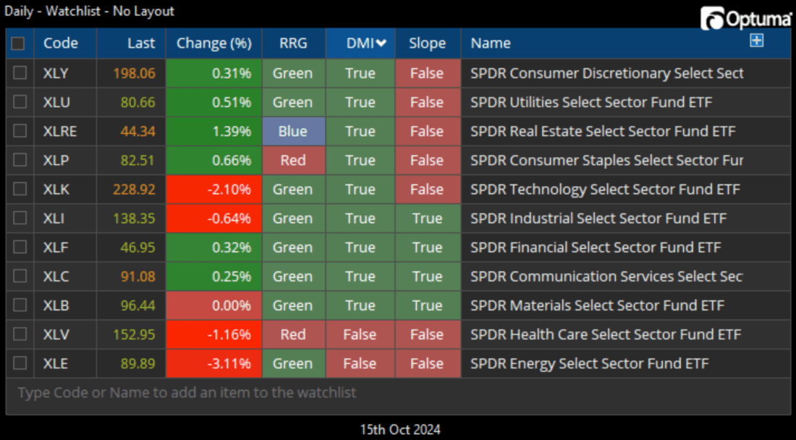Click the add column plus icon
Viewport: 796px width, 440px height.
pos(756,41)
